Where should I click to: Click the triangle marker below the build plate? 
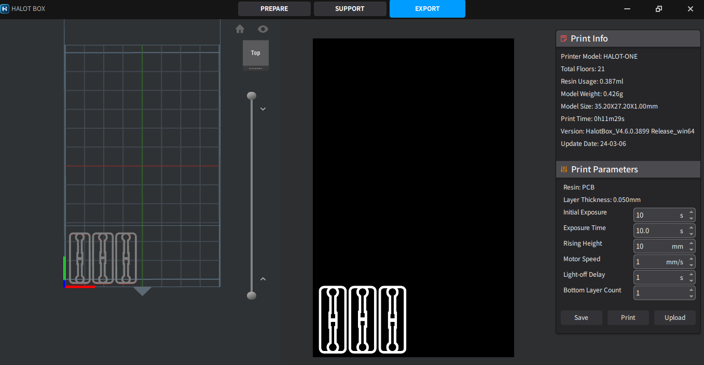pos(142,291)
